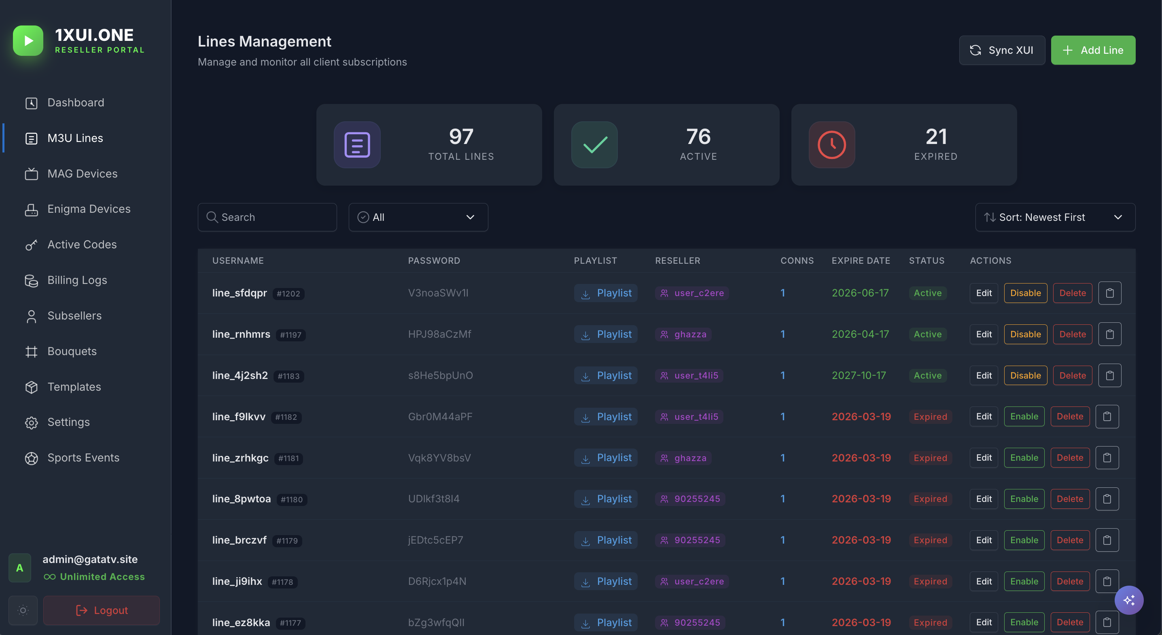Open the All status filter dropdown
This screenshot has width=1162, height=635.
pos(418,217)
